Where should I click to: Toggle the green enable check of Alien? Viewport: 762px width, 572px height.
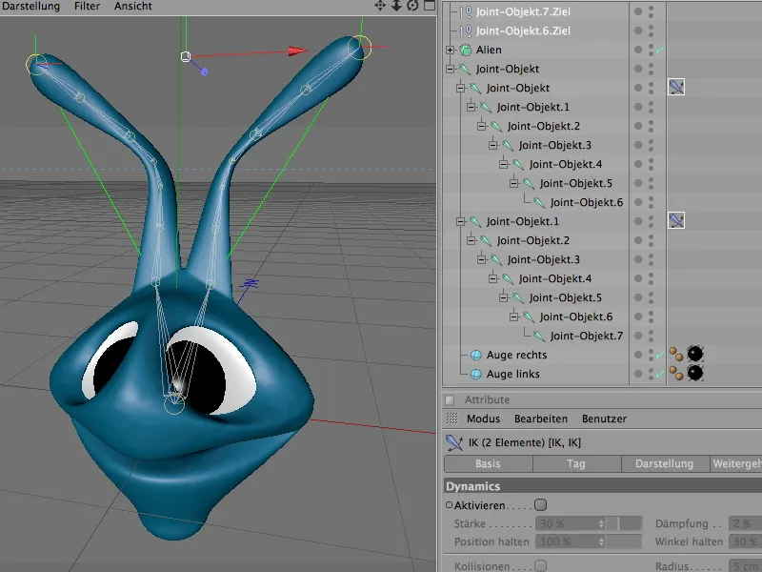pyautogui.click(x=660, y=50)
